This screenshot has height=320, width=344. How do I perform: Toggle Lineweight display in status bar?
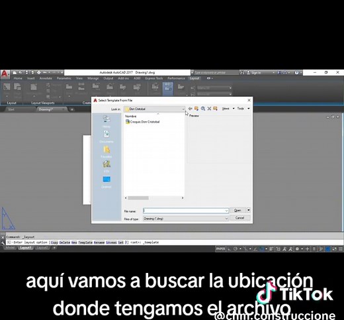pos(271,249)
